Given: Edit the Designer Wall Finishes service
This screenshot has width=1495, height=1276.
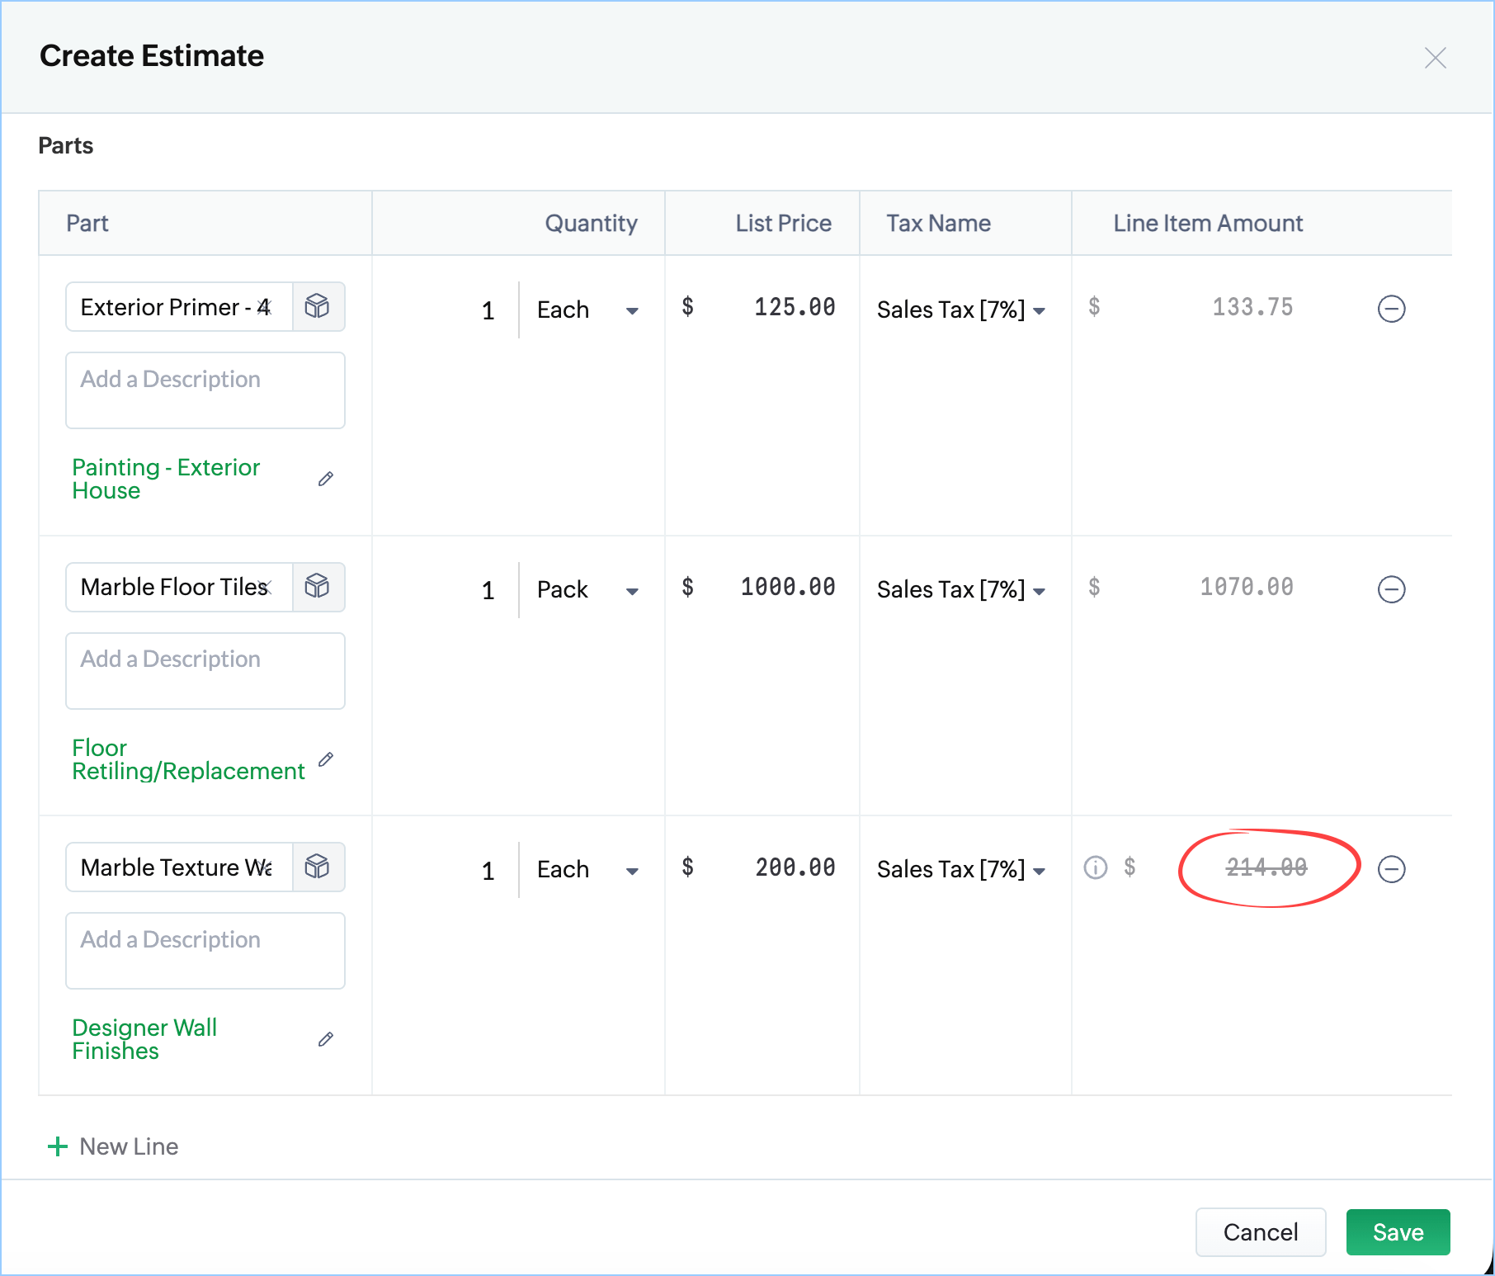Looking at the screenshot, I should tap(326, 1039).
